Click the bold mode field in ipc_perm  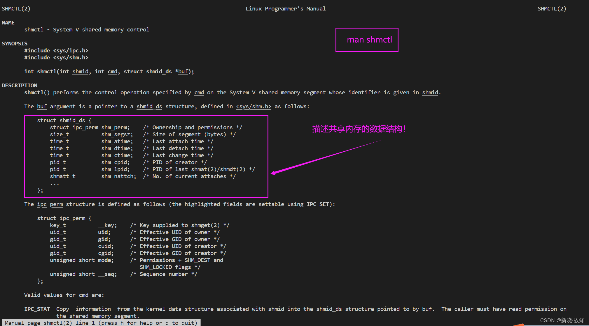pos(104,260)
